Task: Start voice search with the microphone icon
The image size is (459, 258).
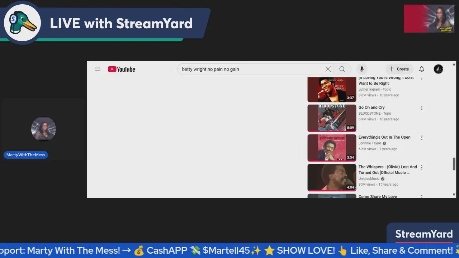Action: point(362,69)
